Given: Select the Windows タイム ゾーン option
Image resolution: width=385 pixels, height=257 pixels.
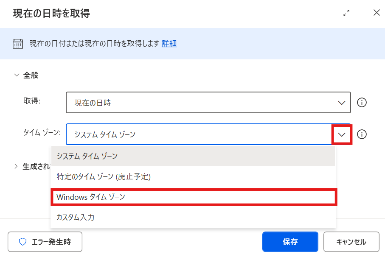Looking at the screenshot, I should [x=193, y=197].
